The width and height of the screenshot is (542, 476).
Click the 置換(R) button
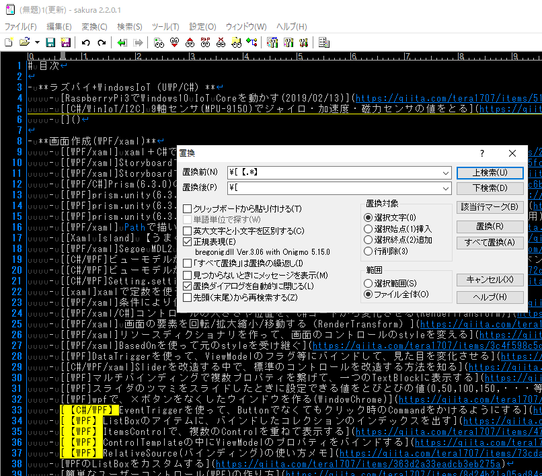[490, 227]
